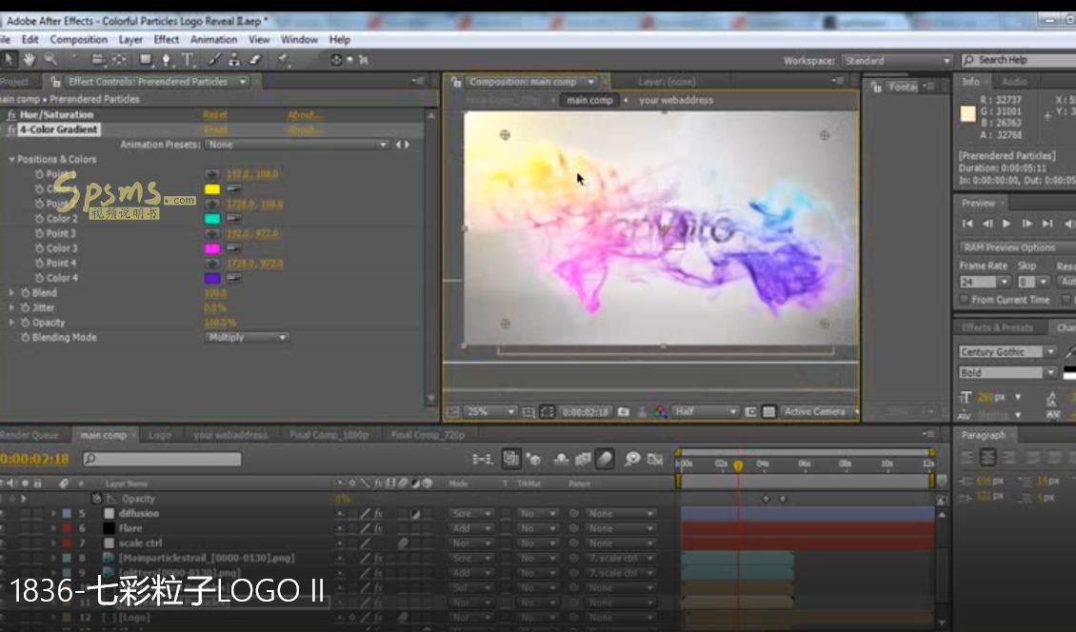The width and height of the screenshot is (1076, 632).
Task: Open the yellow Color 1 swatch
Action: (x=212, y=189)
